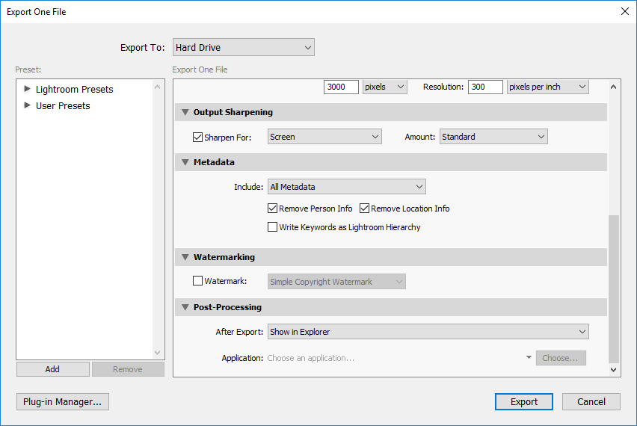Open the Export To dropdown
Screen dimensions: 637x426
(x=243, y=48)
